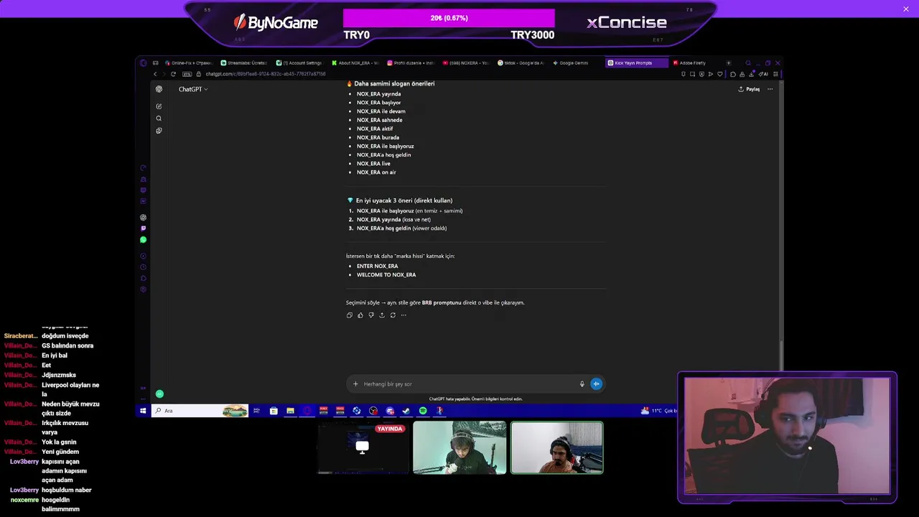The width and height of the screenshot is (919, 517).
Task: Switch to Adobe Firefly tab
Action: tap(694, 63)
